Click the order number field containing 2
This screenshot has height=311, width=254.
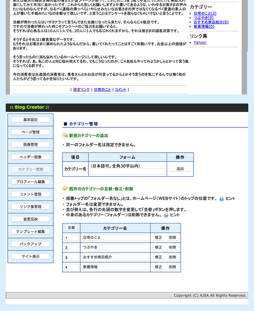(x=71, y=247)
